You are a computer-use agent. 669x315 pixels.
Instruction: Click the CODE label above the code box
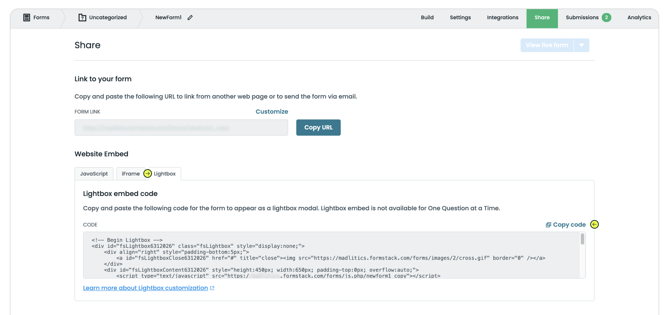pos(90,225)
